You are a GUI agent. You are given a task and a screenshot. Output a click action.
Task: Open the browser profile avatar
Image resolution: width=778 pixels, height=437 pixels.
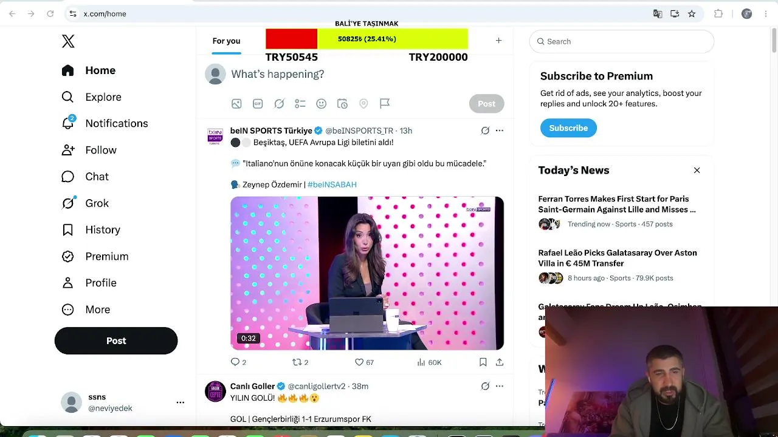[747, 13]
